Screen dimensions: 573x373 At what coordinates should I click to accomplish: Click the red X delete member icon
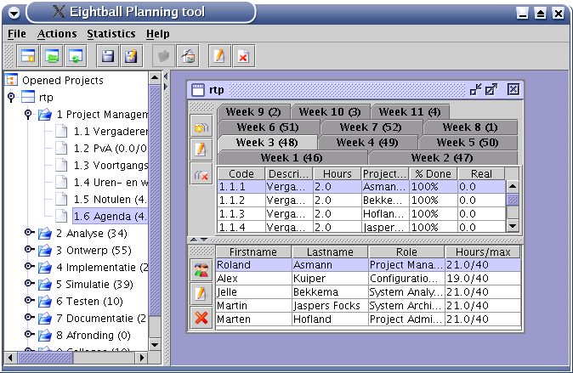(x=201, y=318)
